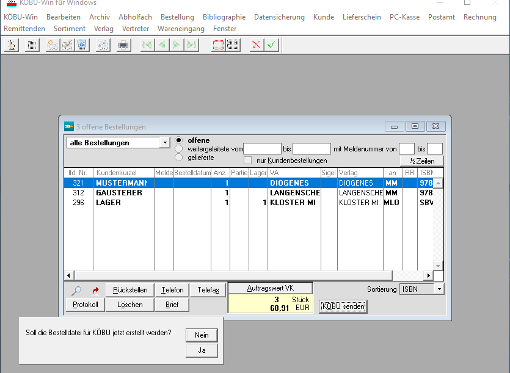510x373 pixels.
Task: Select the 'gelieferte' radio button
Action: 178,158
